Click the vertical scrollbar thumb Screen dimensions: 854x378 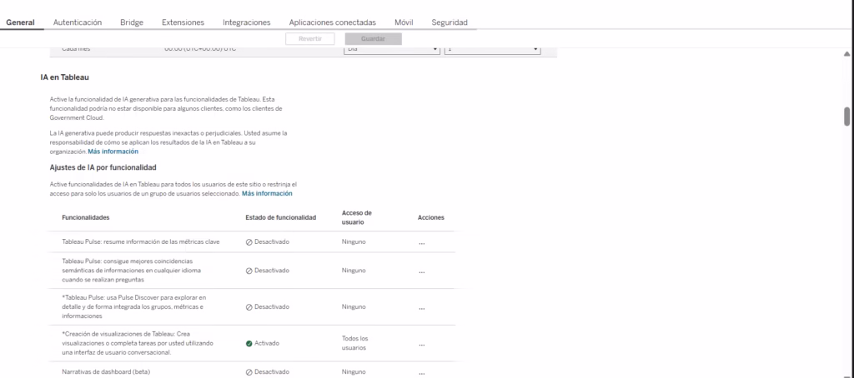[847, 117]
